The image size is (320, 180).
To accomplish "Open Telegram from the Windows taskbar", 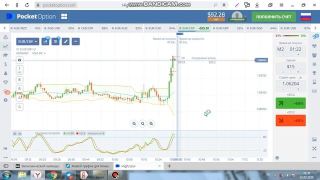I will pyautogui.click(x=68, y=175).
